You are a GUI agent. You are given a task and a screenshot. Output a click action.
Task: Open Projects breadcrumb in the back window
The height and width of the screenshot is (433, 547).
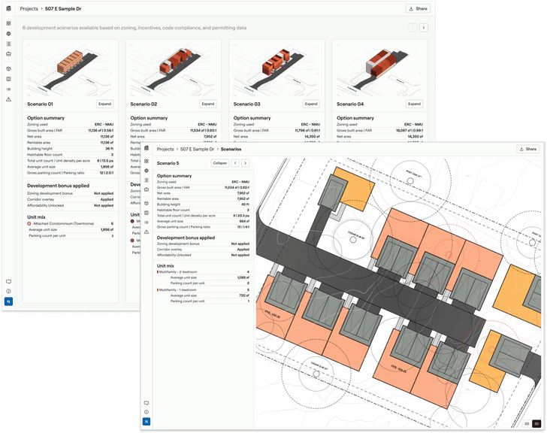click(29, 9)
